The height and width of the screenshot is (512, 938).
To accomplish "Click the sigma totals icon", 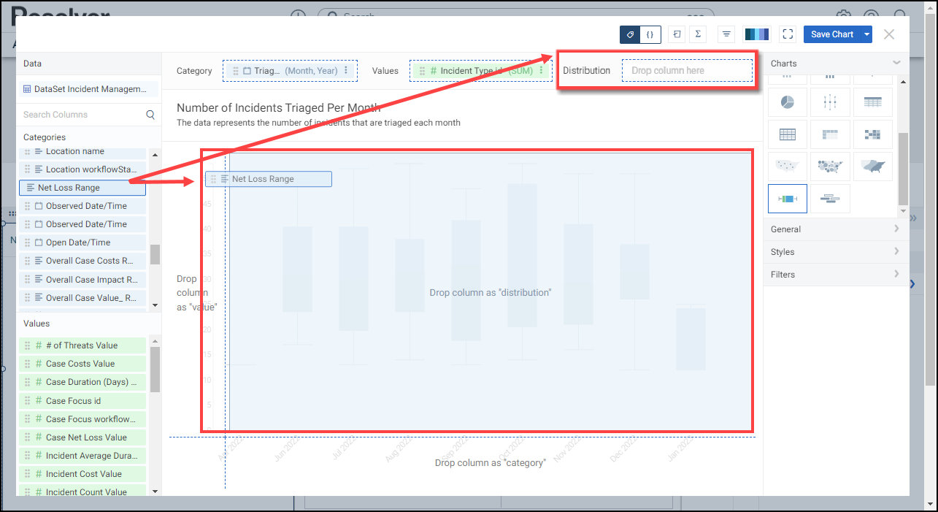I will click(698, 34).
